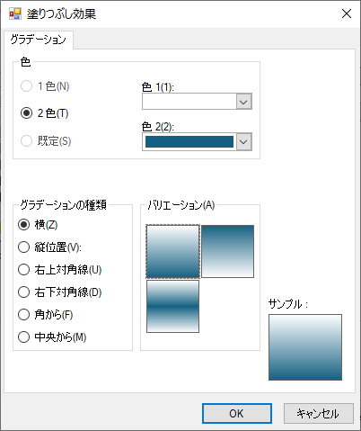Select the center-band gradient variation thumbnail
The height and width of the screenshot is (431, 361).
click(x=172, y=306)
